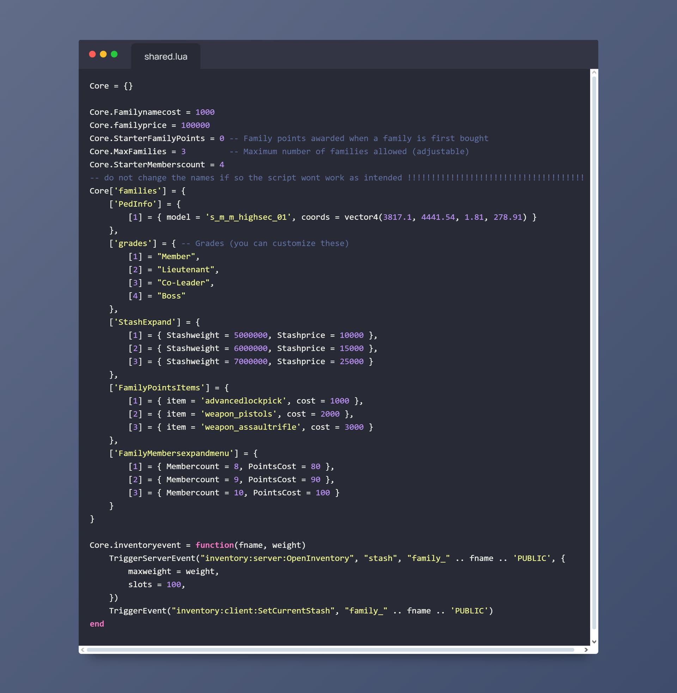Click the horizontal scrollbar right arrow
Viewport: 677px width, 693px height.
click(x=586, y=650)
